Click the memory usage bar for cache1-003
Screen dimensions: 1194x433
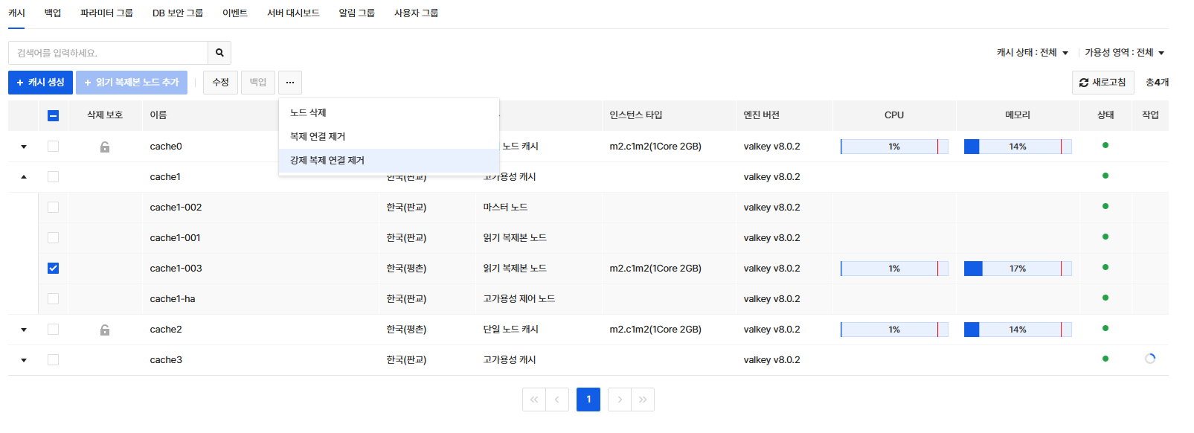1017,269
